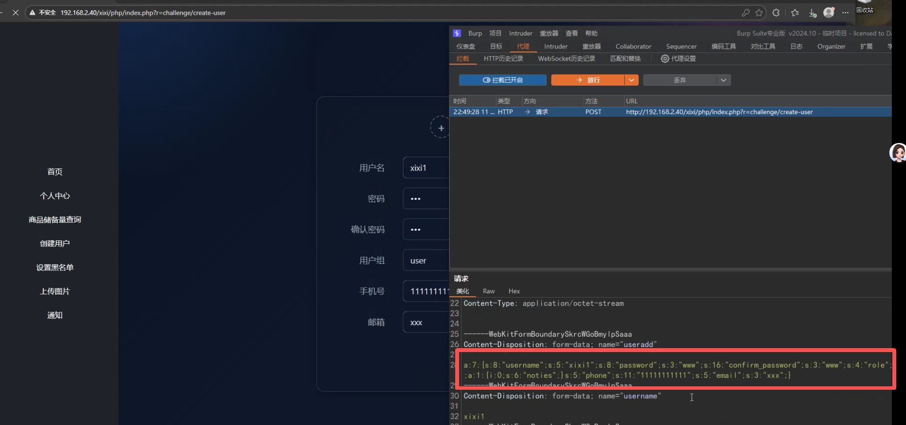Expand the 放行 dropdown arrow
The height and width of the screenshot is (425, 906).
pyautogui.click(x=631, y=80)
